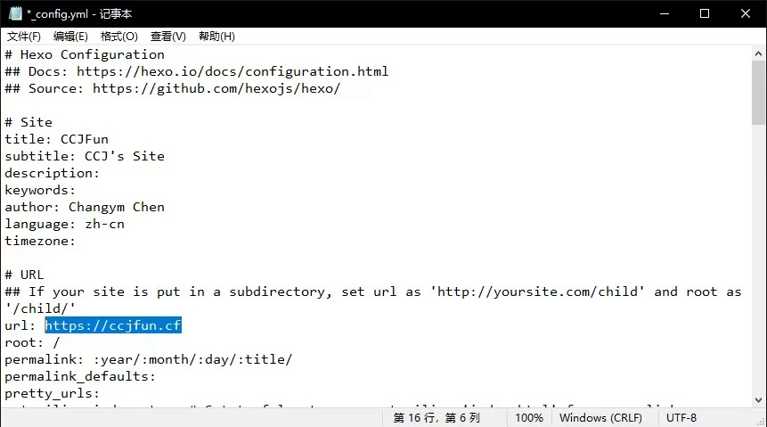Image resolution: width=767 pixels, height=427 pixels.
Task: Click the 第 16 行, 第 6 列 position indicator
Action: click(x=437, y=417)
